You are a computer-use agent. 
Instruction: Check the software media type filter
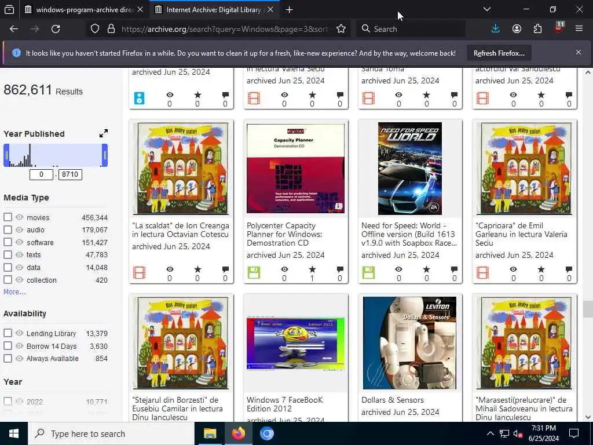click(8, 242)
